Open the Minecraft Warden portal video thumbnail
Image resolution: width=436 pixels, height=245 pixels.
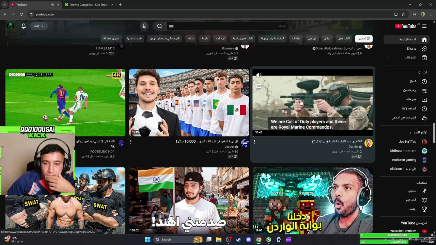click(312, 200)
